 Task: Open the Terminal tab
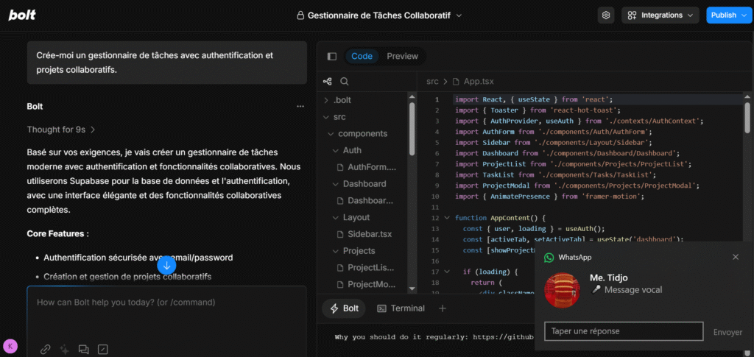[x=401, y=308]
